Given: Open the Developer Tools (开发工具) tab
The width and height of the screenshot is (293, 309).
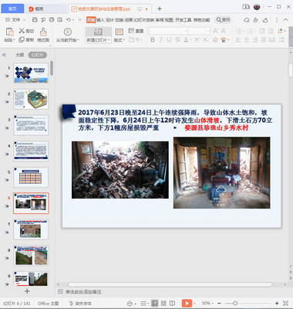Looking at the screenshot, I should click(x=184, y=20).
